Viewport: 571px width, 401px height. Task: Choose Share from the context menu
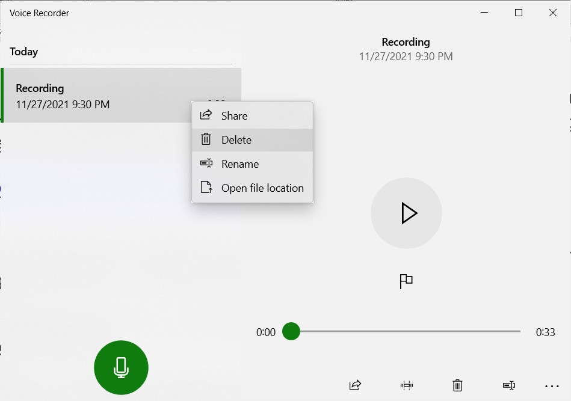coord(252,115)
